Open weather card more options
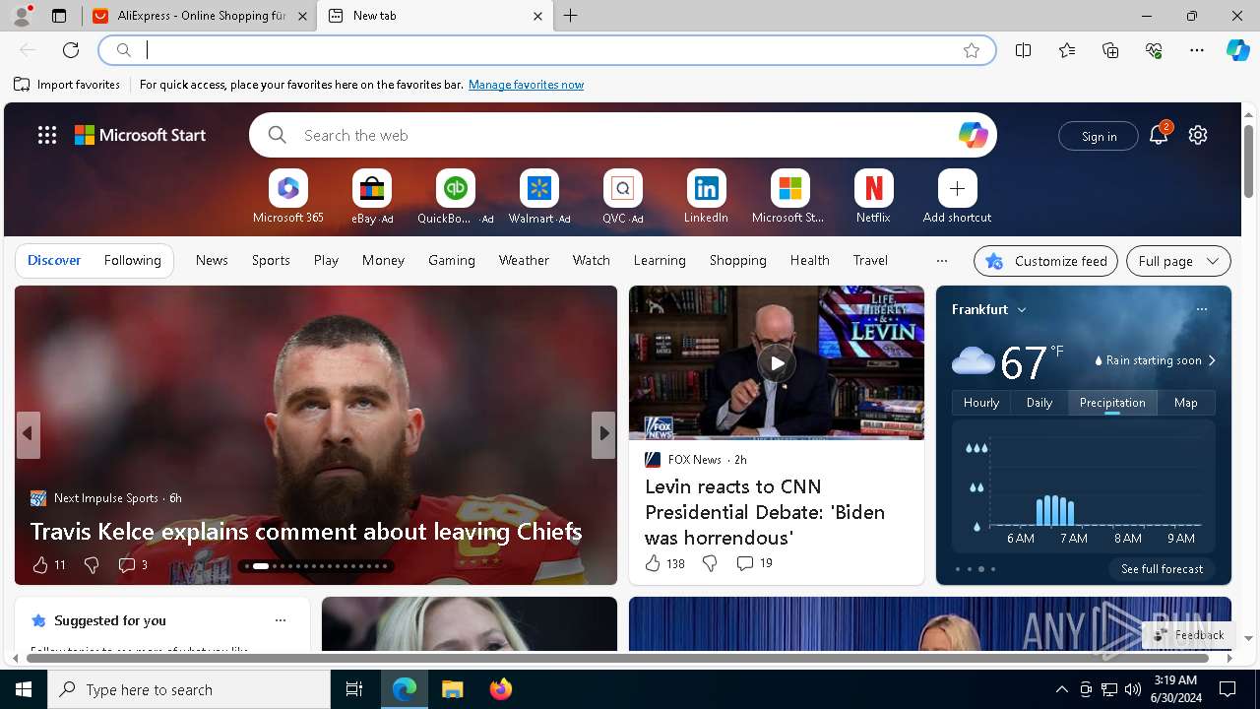The width and height of the screenshot is (1260, 709). (1201, 309)
